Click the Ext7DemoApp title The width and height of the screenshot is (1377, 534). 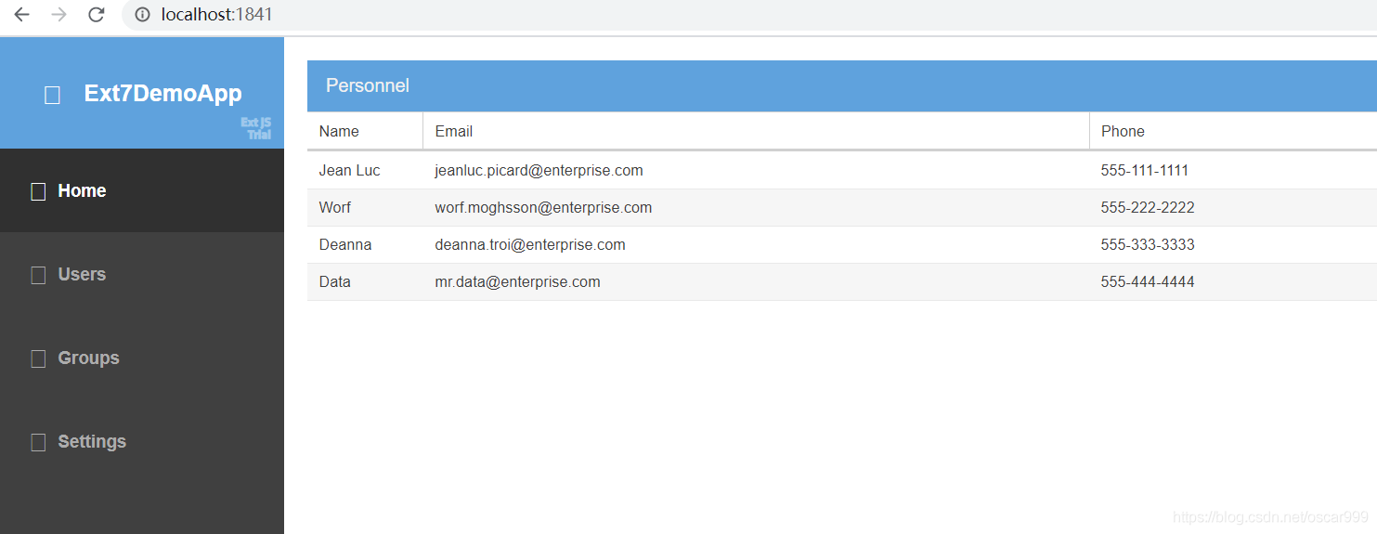[x=162, y=93]
